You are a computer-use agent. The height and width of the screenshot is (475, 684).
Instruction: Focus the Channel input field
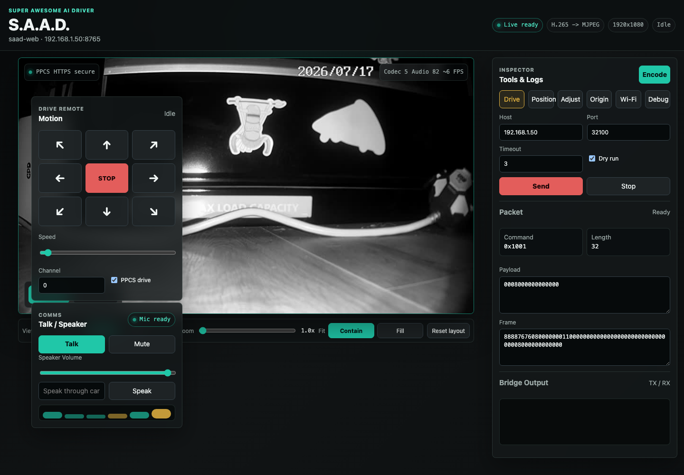pos(72,285)
